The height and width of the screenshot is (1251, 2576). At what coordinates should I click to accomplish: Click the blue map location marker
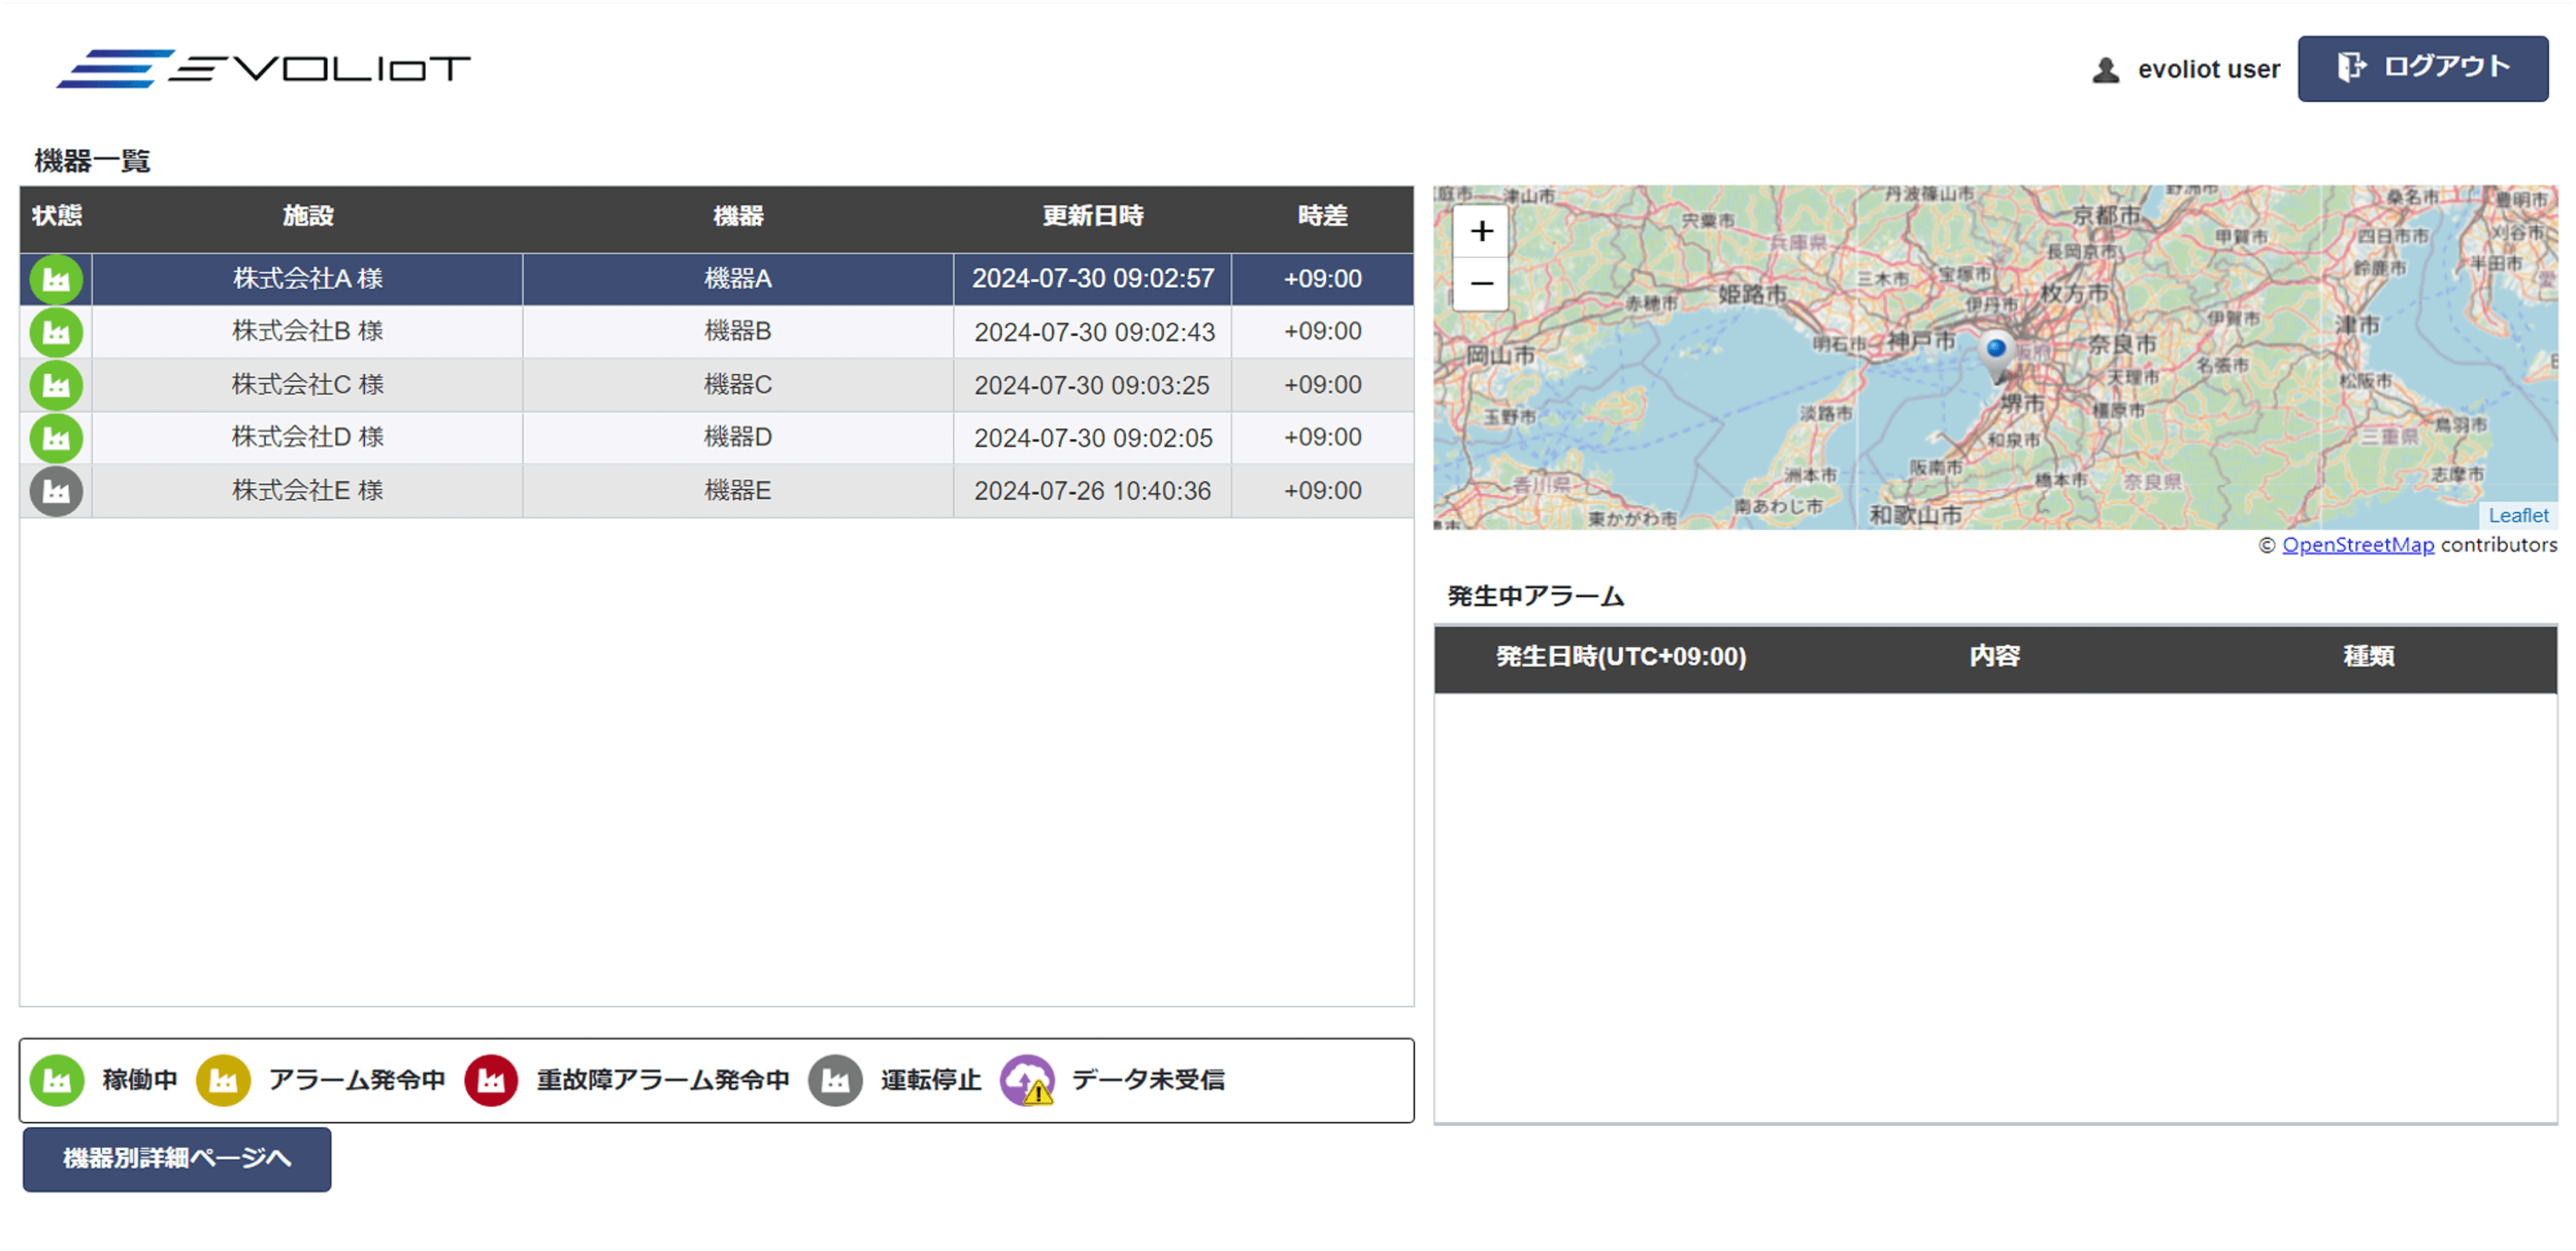[x=1995, y=353]
